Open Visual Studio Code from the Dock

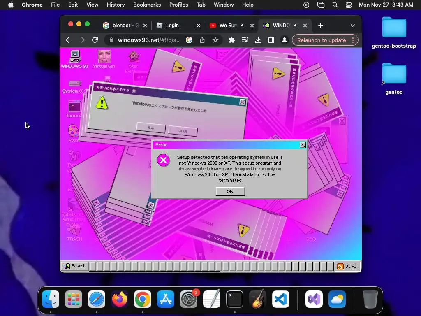281,299
